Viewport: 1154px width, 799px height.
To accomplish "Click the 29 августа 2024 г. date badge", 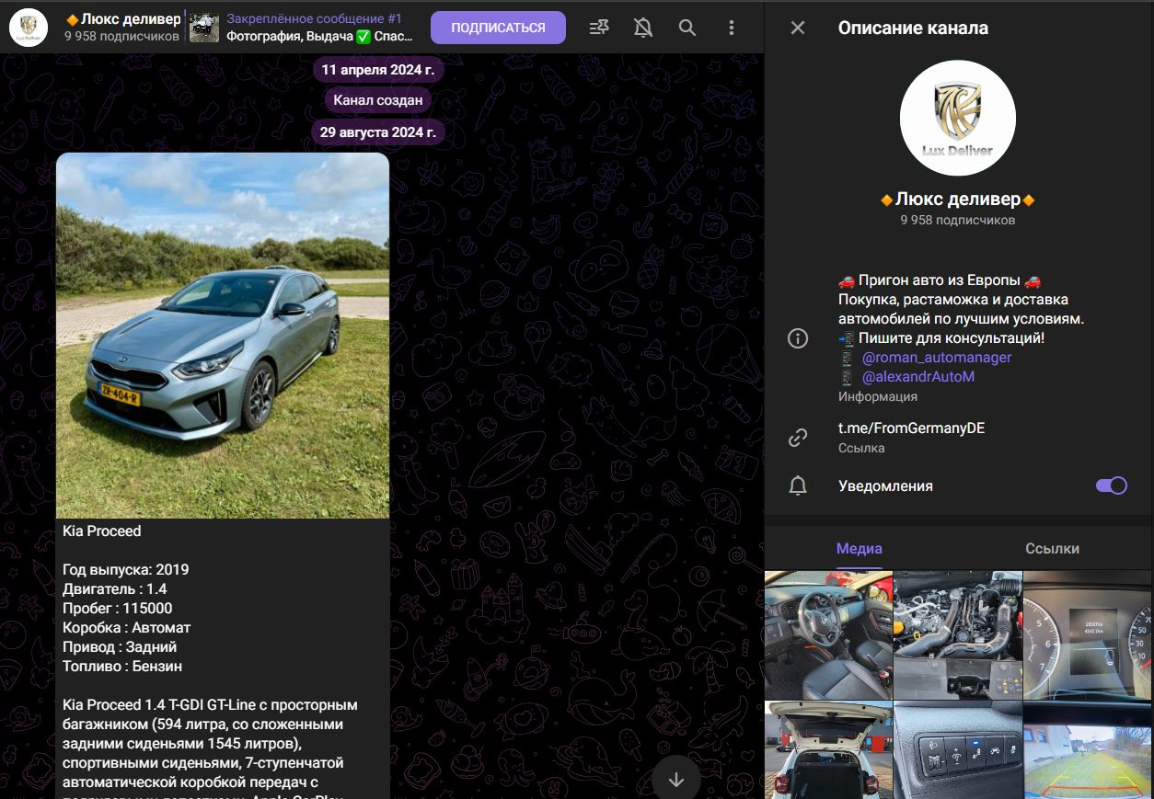I will point(378,132).
